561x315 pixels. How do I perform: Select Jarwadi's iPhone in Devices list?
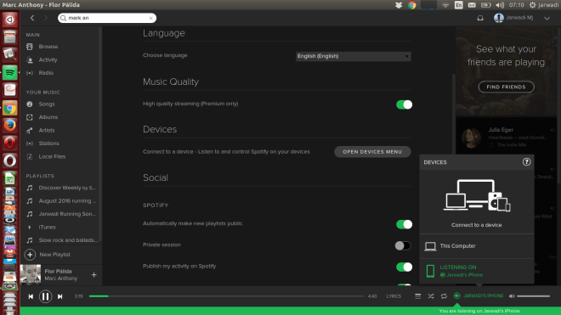[x=477, y=271]
